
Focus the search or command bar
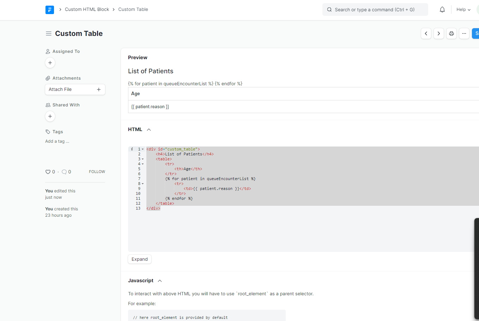(x=375, y=10)
